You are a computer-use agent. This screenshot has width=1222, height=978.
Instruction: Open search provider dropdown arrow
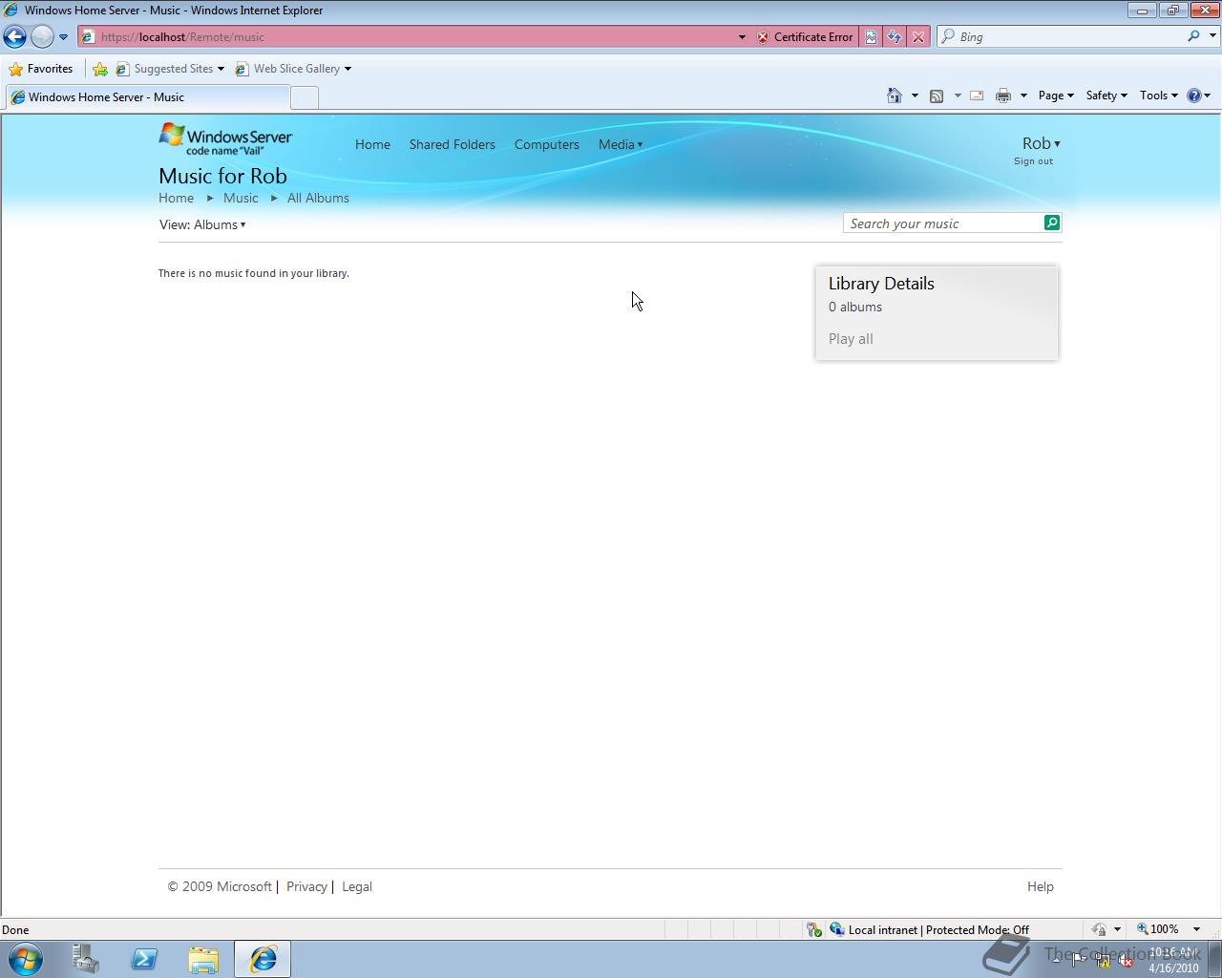click(x=1212, y=36)
